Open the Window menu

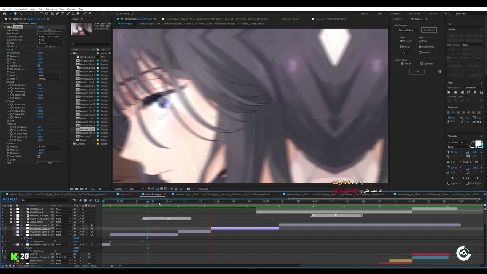[71, 9]
